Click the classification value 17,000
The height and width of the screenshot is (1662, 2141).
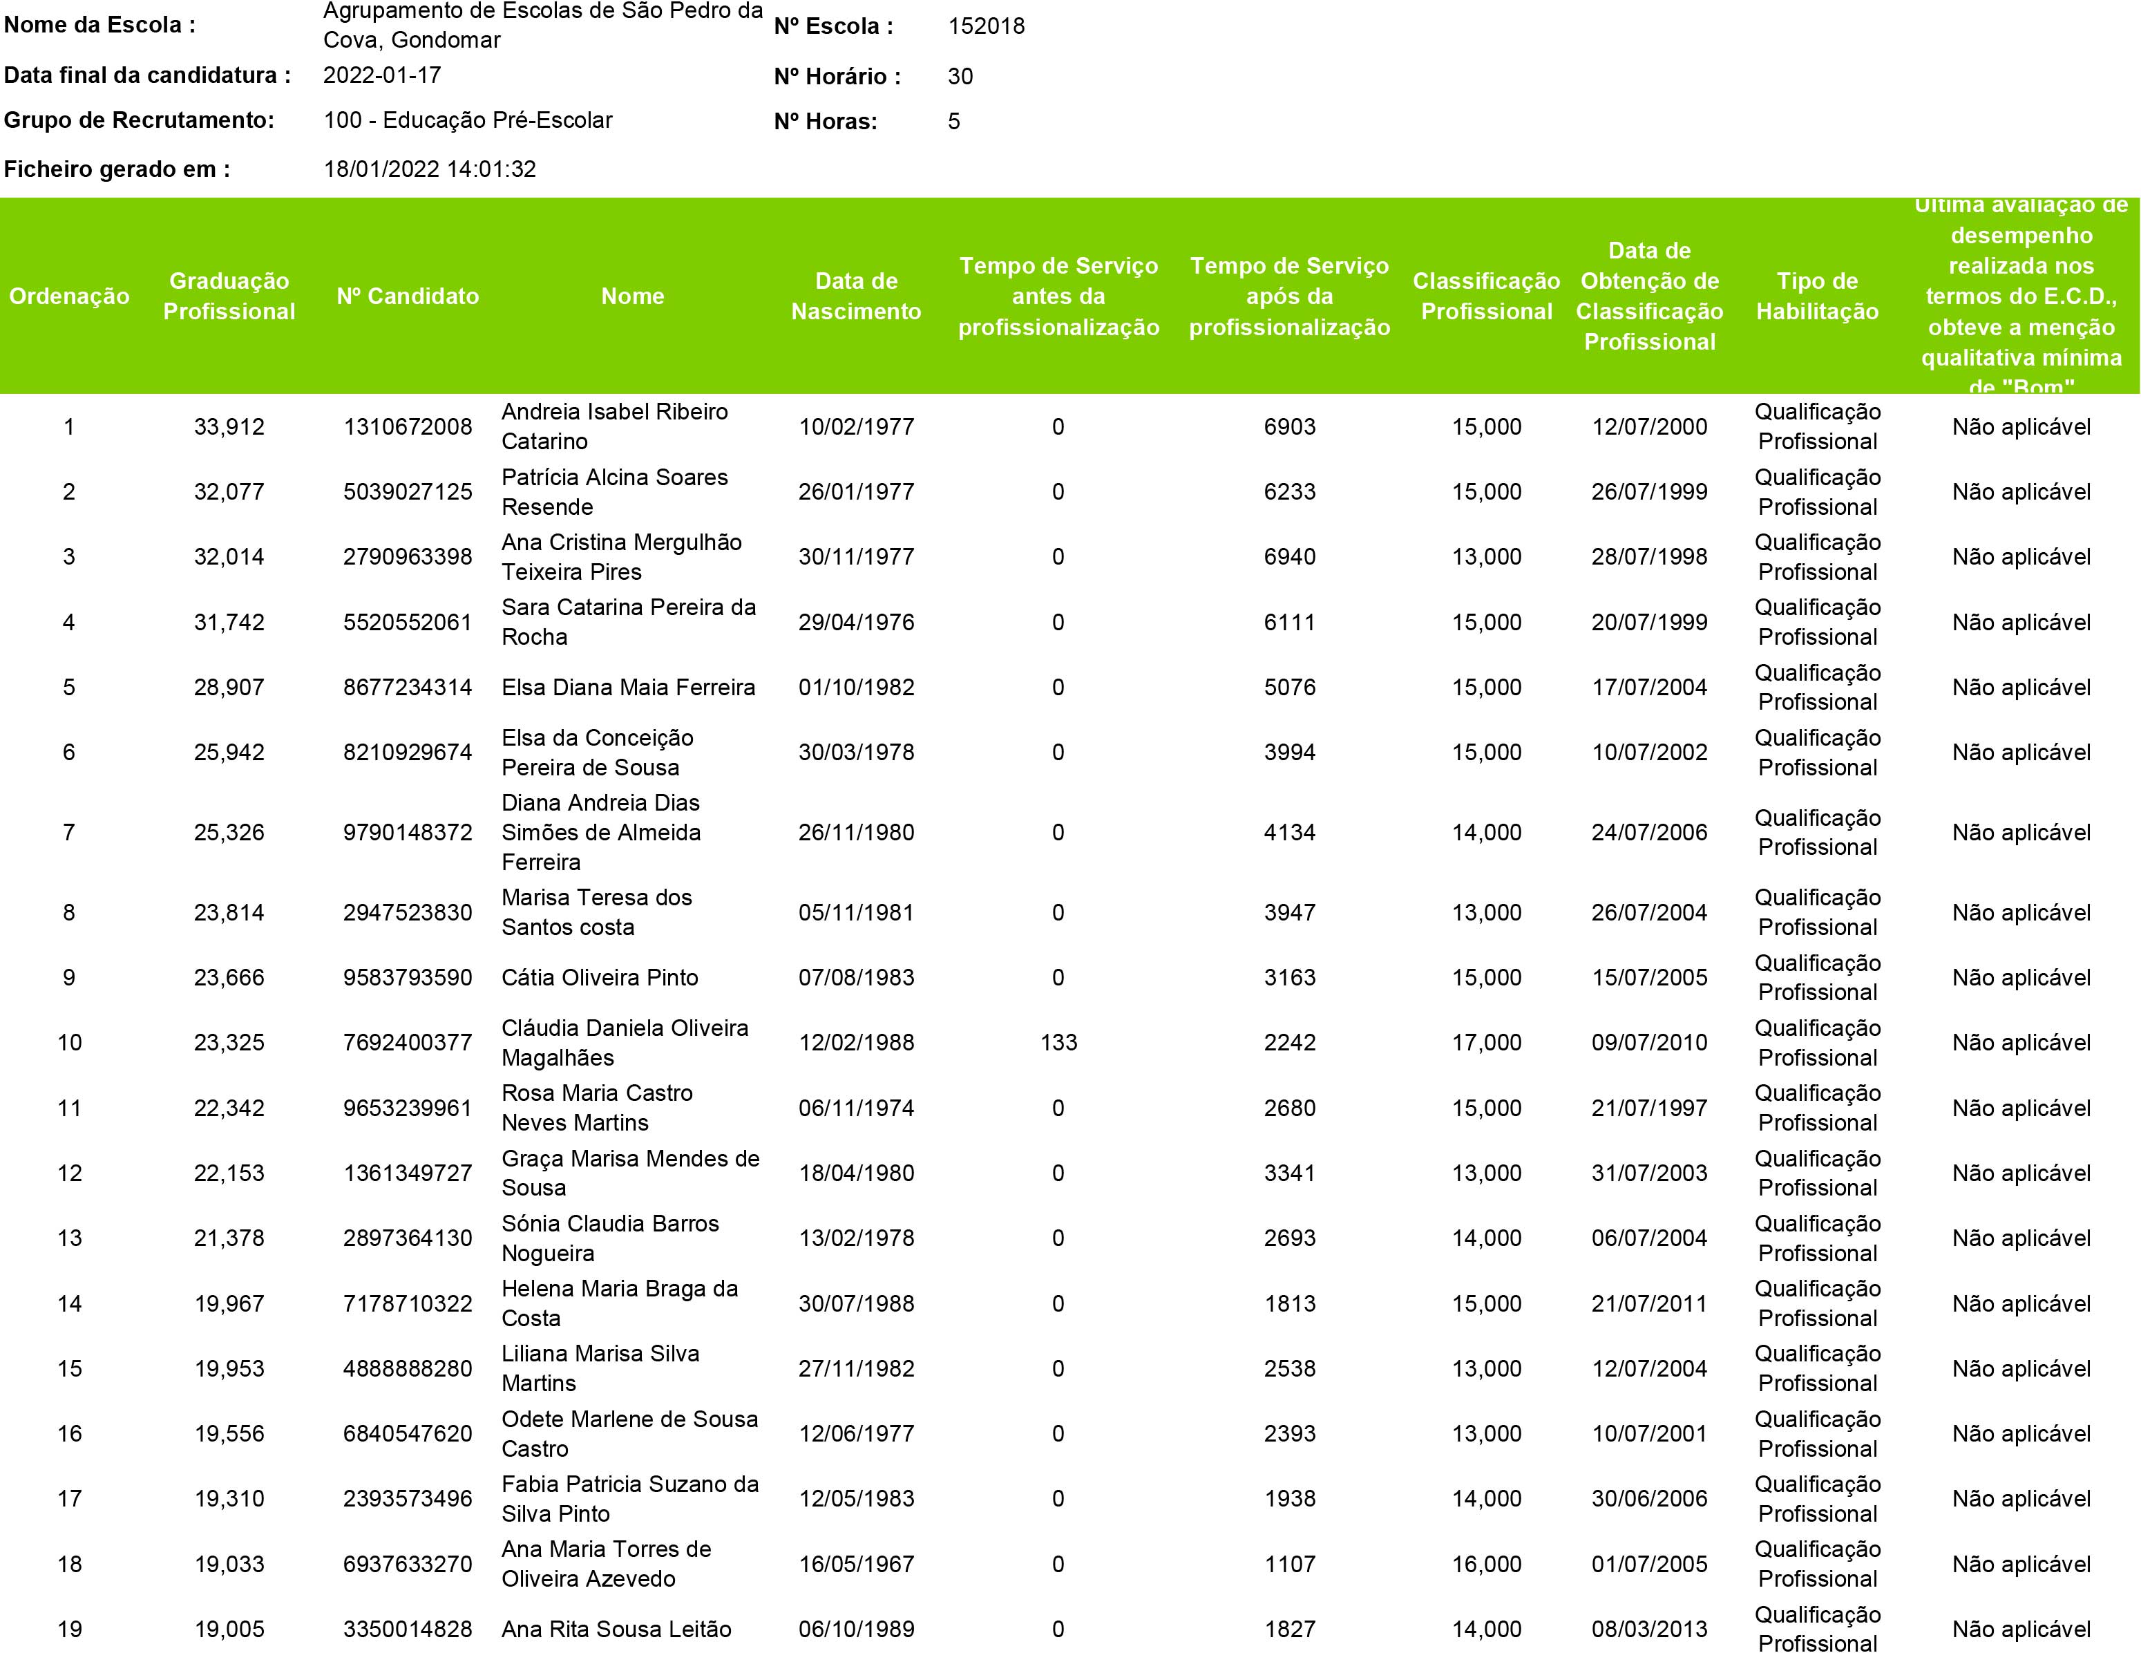click(x=1486, y=1042)
